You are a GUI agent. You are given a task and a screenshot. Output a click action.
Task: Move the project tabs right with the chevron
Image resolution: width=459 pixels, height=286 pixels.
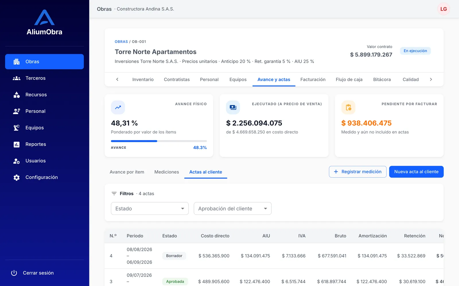[431, 80]
